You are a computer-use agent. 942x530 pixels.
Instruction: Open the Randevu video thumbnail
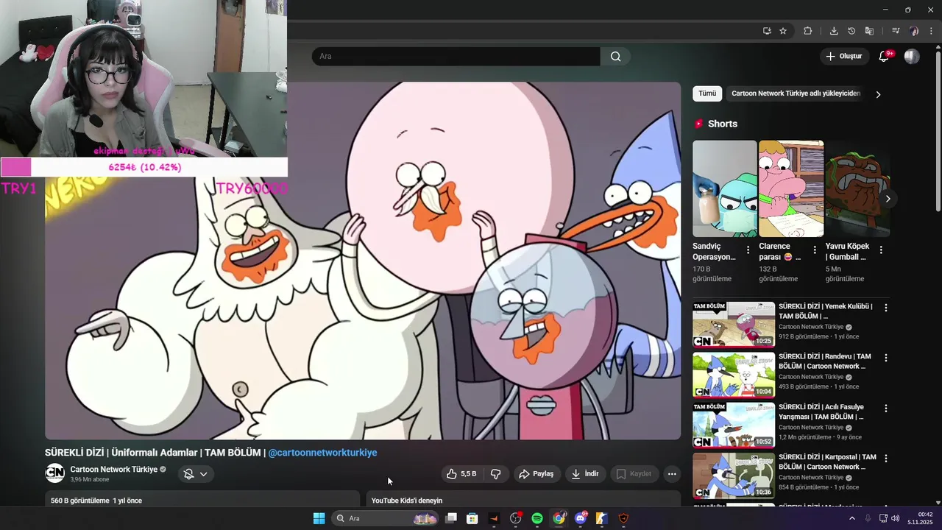click(734, 374)
